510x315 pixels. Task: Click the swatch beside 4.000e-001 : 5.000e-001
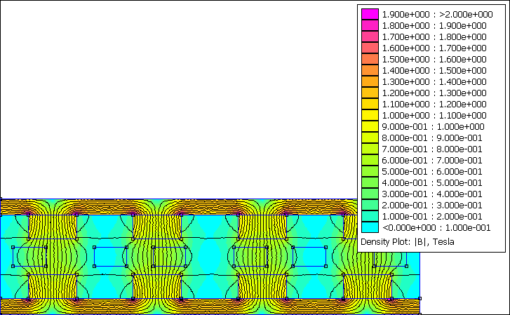point(370,182)
